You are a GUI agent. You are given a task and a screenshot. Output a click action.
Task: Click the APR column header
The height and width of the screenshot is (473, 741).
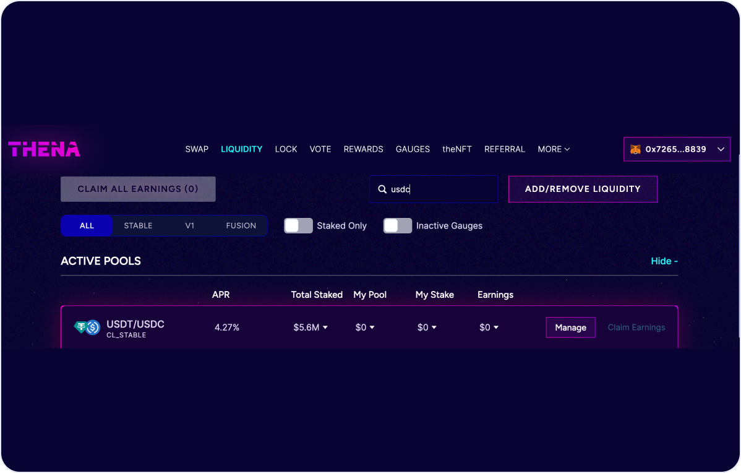pos(221,295)
